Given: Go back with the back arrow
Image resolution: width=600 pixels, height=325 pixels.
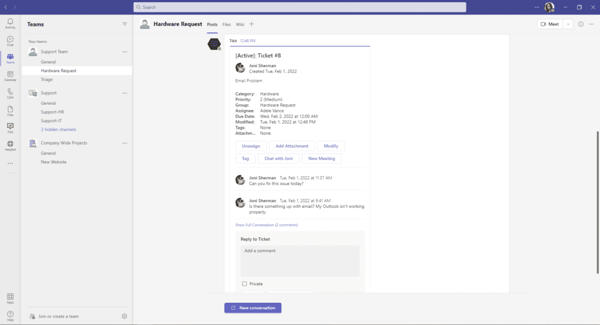Looking at the screenshot, I should coord(6,7).
